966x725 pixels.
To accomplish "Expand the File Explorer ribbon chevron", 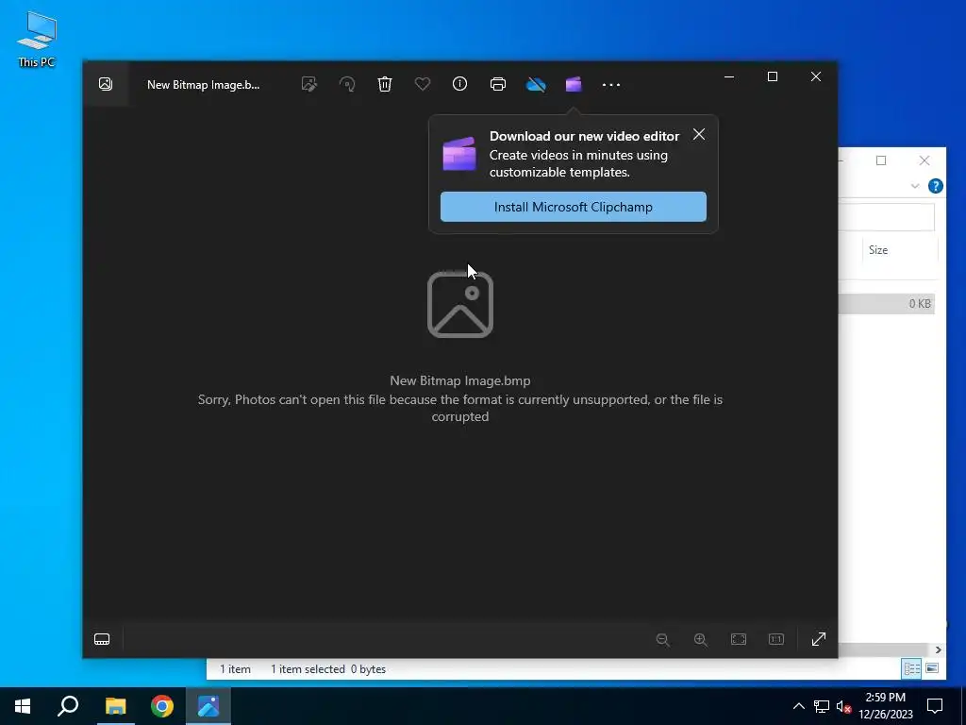I will (x=915, y=186).
